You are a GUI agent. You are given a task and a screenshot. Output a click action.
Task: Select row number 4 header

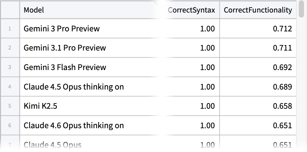pos(10,87)
